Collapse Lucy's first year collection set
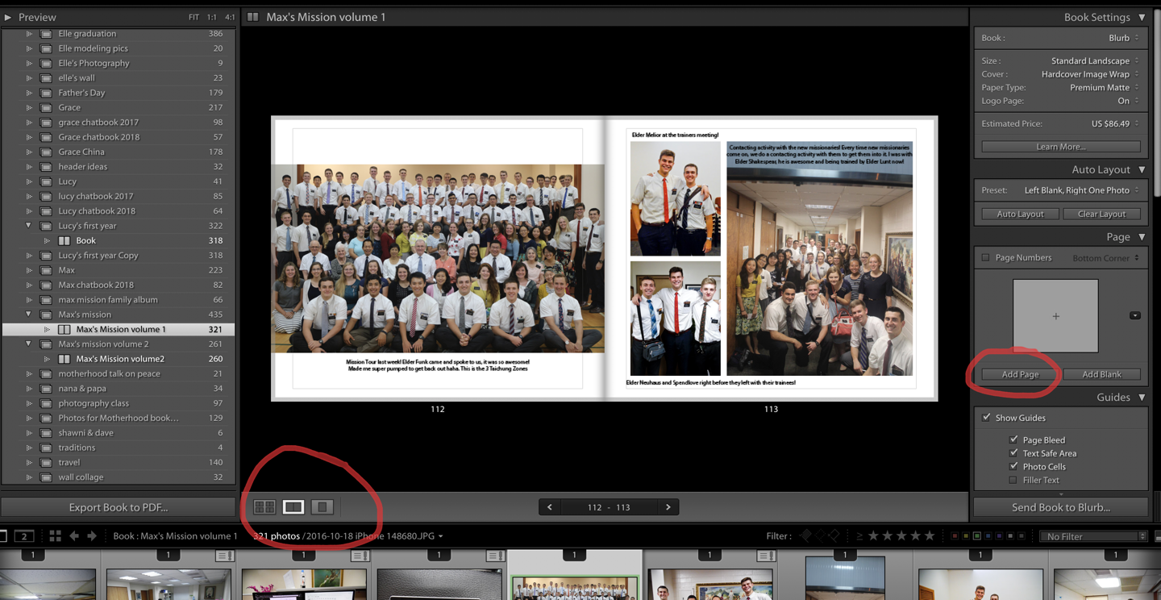The image size is (1161, 600). (29, 226)
